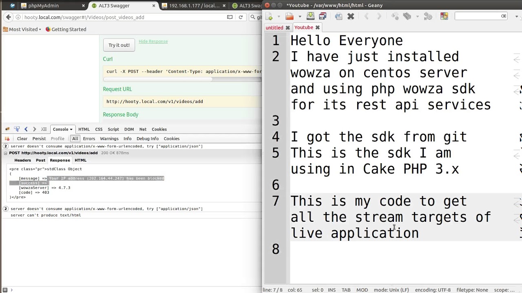Select the All console filter

(x=75, y=139)
